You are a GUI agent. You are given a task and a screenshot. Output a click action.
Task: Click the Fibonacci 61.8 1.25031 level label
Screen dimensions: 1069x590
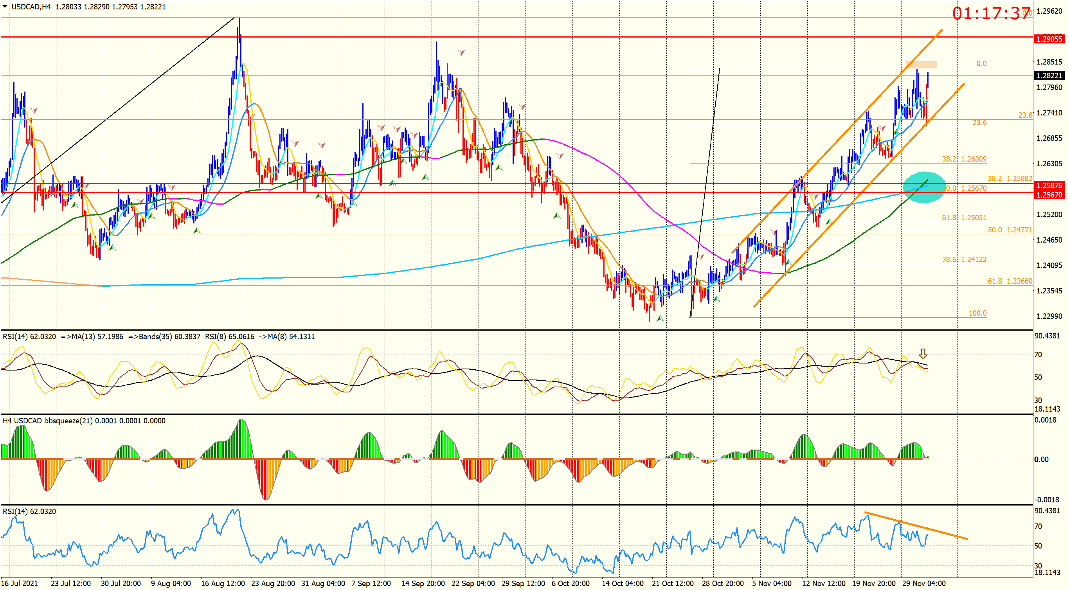964,218
